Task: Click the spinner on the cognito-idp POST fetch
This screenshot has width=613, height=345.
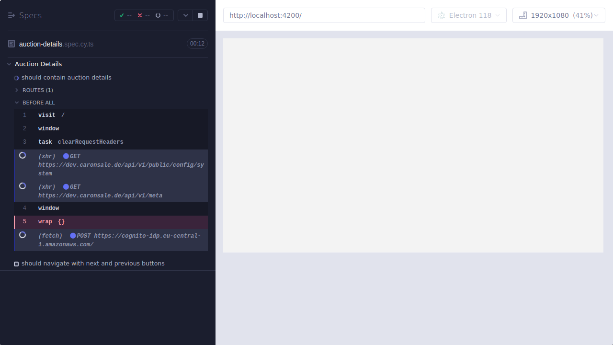Action: tap(22, 235)
